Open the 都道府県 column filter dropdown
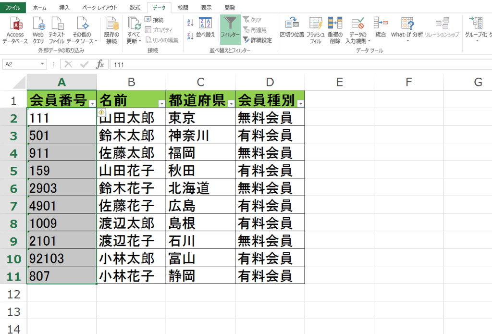The width and height of the screenshot is (492, 334). coord(231,100)
